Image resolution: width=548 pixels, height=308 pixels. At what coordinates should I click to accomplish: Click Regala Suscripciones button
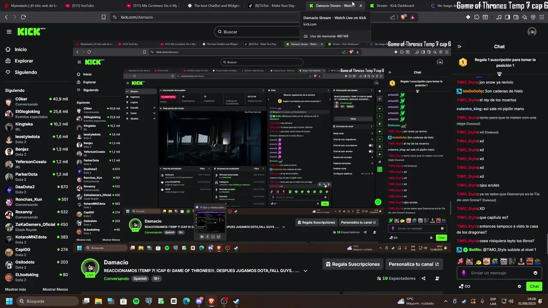point(353,264)
